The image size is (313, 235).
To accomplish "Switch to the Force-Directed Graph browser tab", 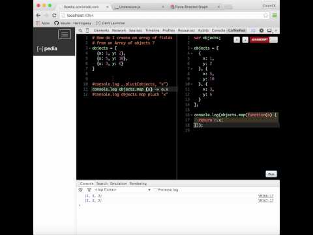I will click(x=194, y=7).
